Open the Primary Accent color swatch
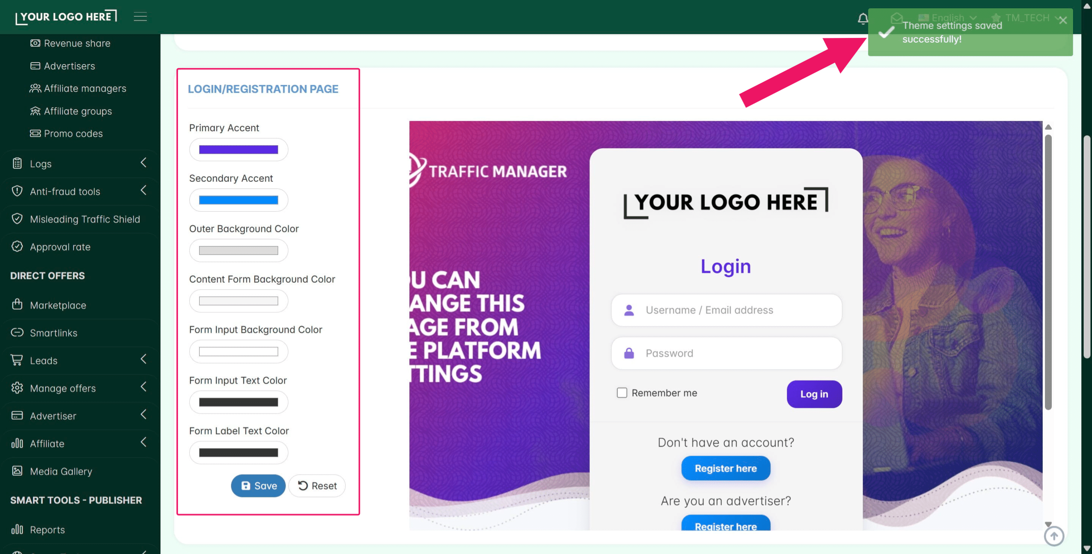The image size is (1092, 554). point(239,150)
